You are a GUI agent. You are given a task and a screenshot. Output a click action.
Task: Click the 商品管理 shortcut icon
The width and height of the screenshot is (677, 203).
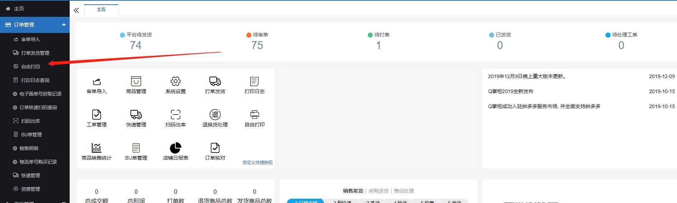pos(136,82)
